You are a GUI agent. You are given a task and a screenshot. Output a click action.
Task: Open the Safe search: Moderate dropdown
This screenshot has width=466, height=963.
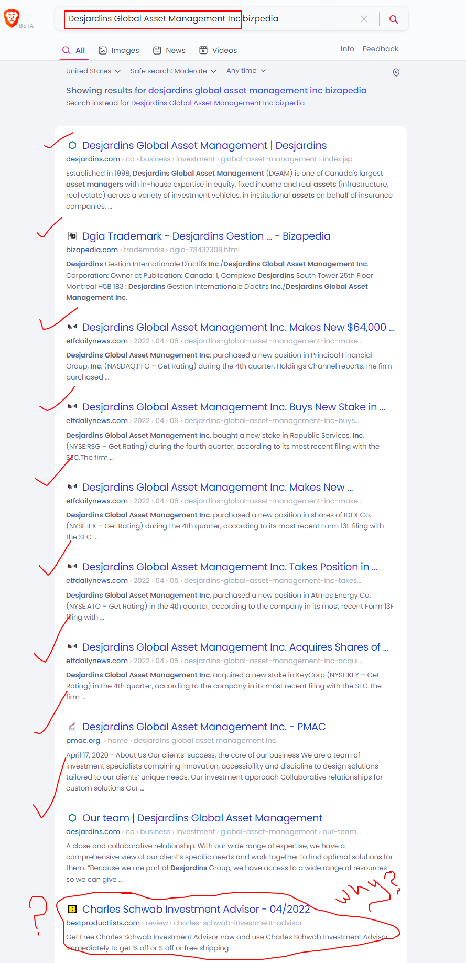tap(174, 71)
